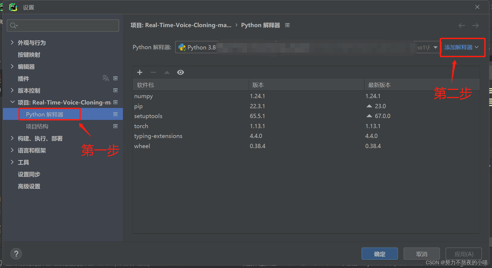
Task: Sort by the 版本 column header
Action: pyautogui.click(x=306, y=85)
